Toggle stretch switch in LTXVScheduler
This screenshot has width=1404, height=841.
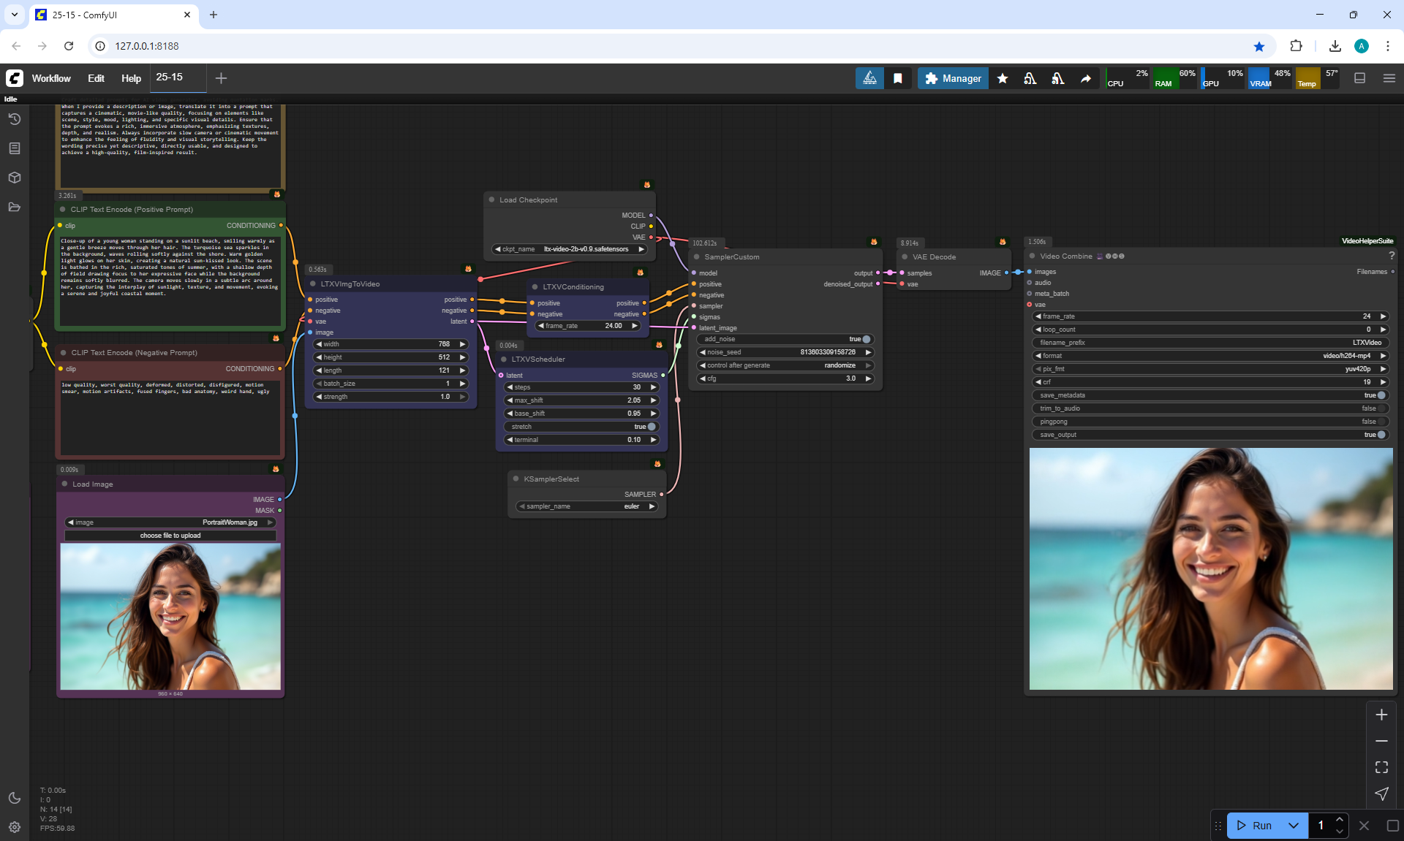[x=651, y=427]
